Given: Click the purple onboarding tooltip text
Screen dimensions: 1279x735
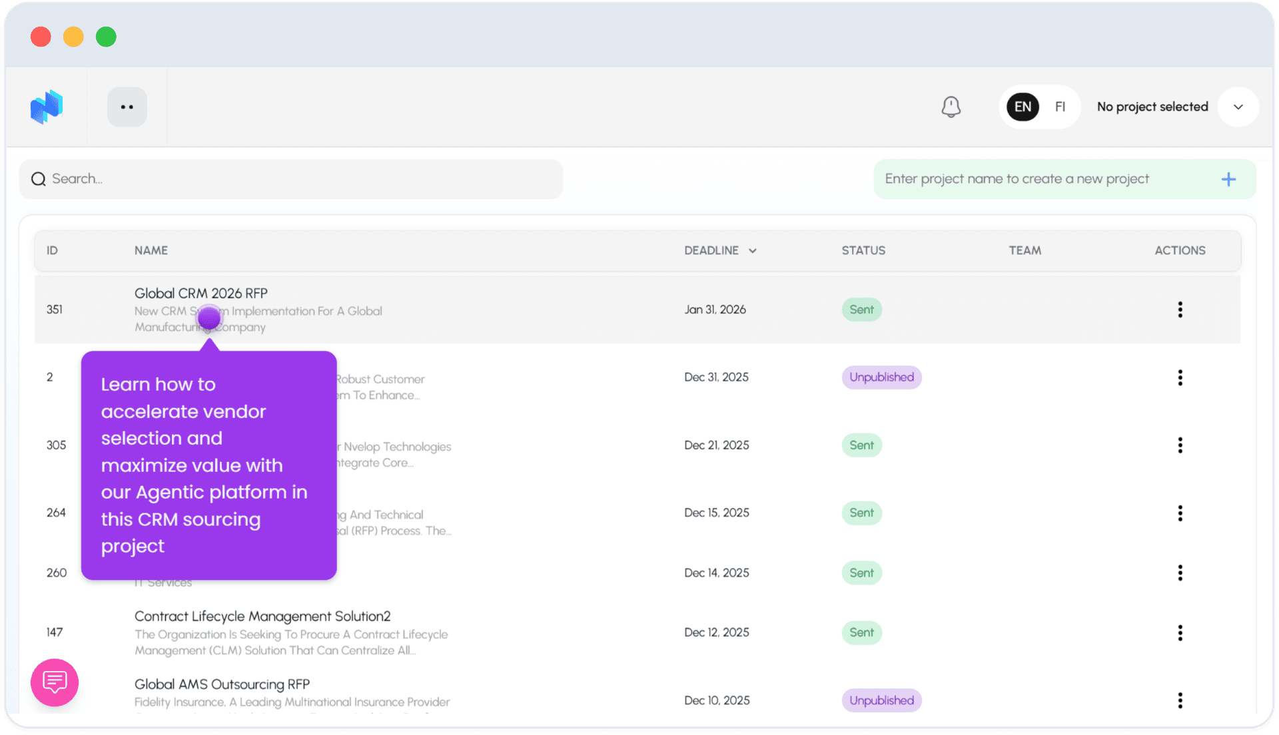Looking at the screenshot, I should coord(205,465).
